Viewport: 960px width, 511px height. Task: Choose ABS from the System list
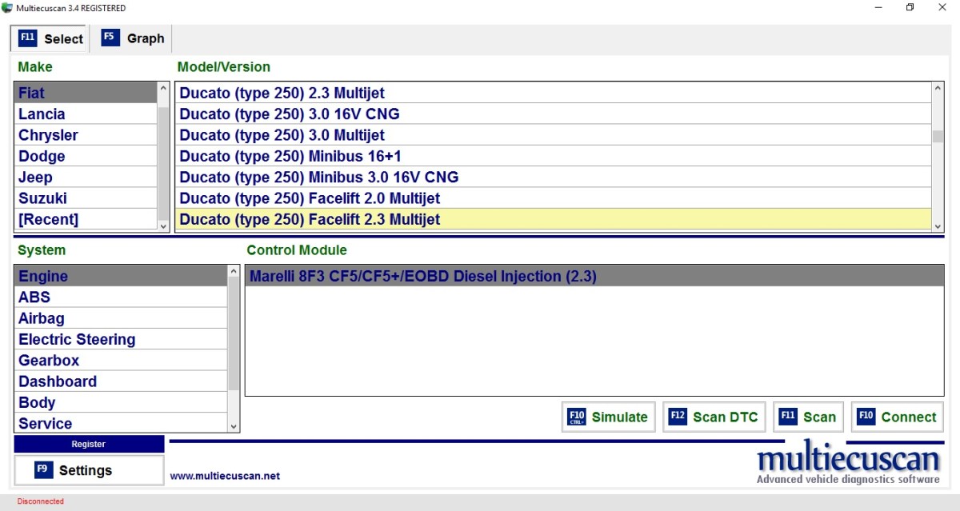point(34,297)
